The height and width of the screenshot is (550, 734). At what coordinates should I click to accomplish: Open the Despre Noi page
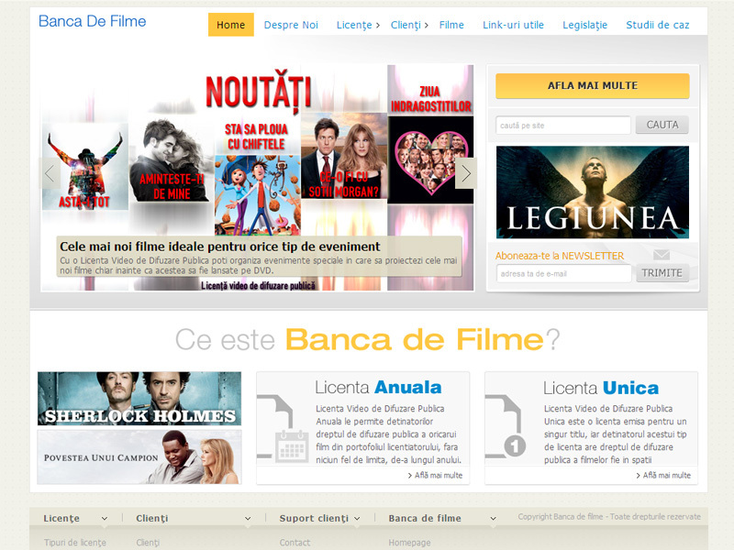pyautogui.click(x=291, y=25)
